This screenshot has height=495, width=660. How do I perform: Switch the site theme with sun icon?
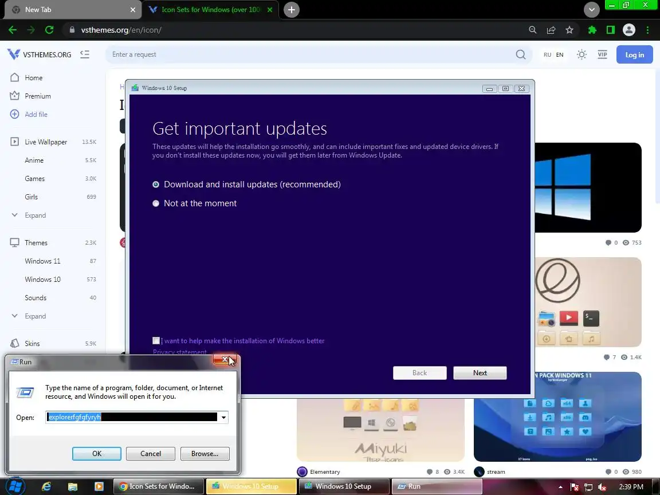[x=582, y=54]
